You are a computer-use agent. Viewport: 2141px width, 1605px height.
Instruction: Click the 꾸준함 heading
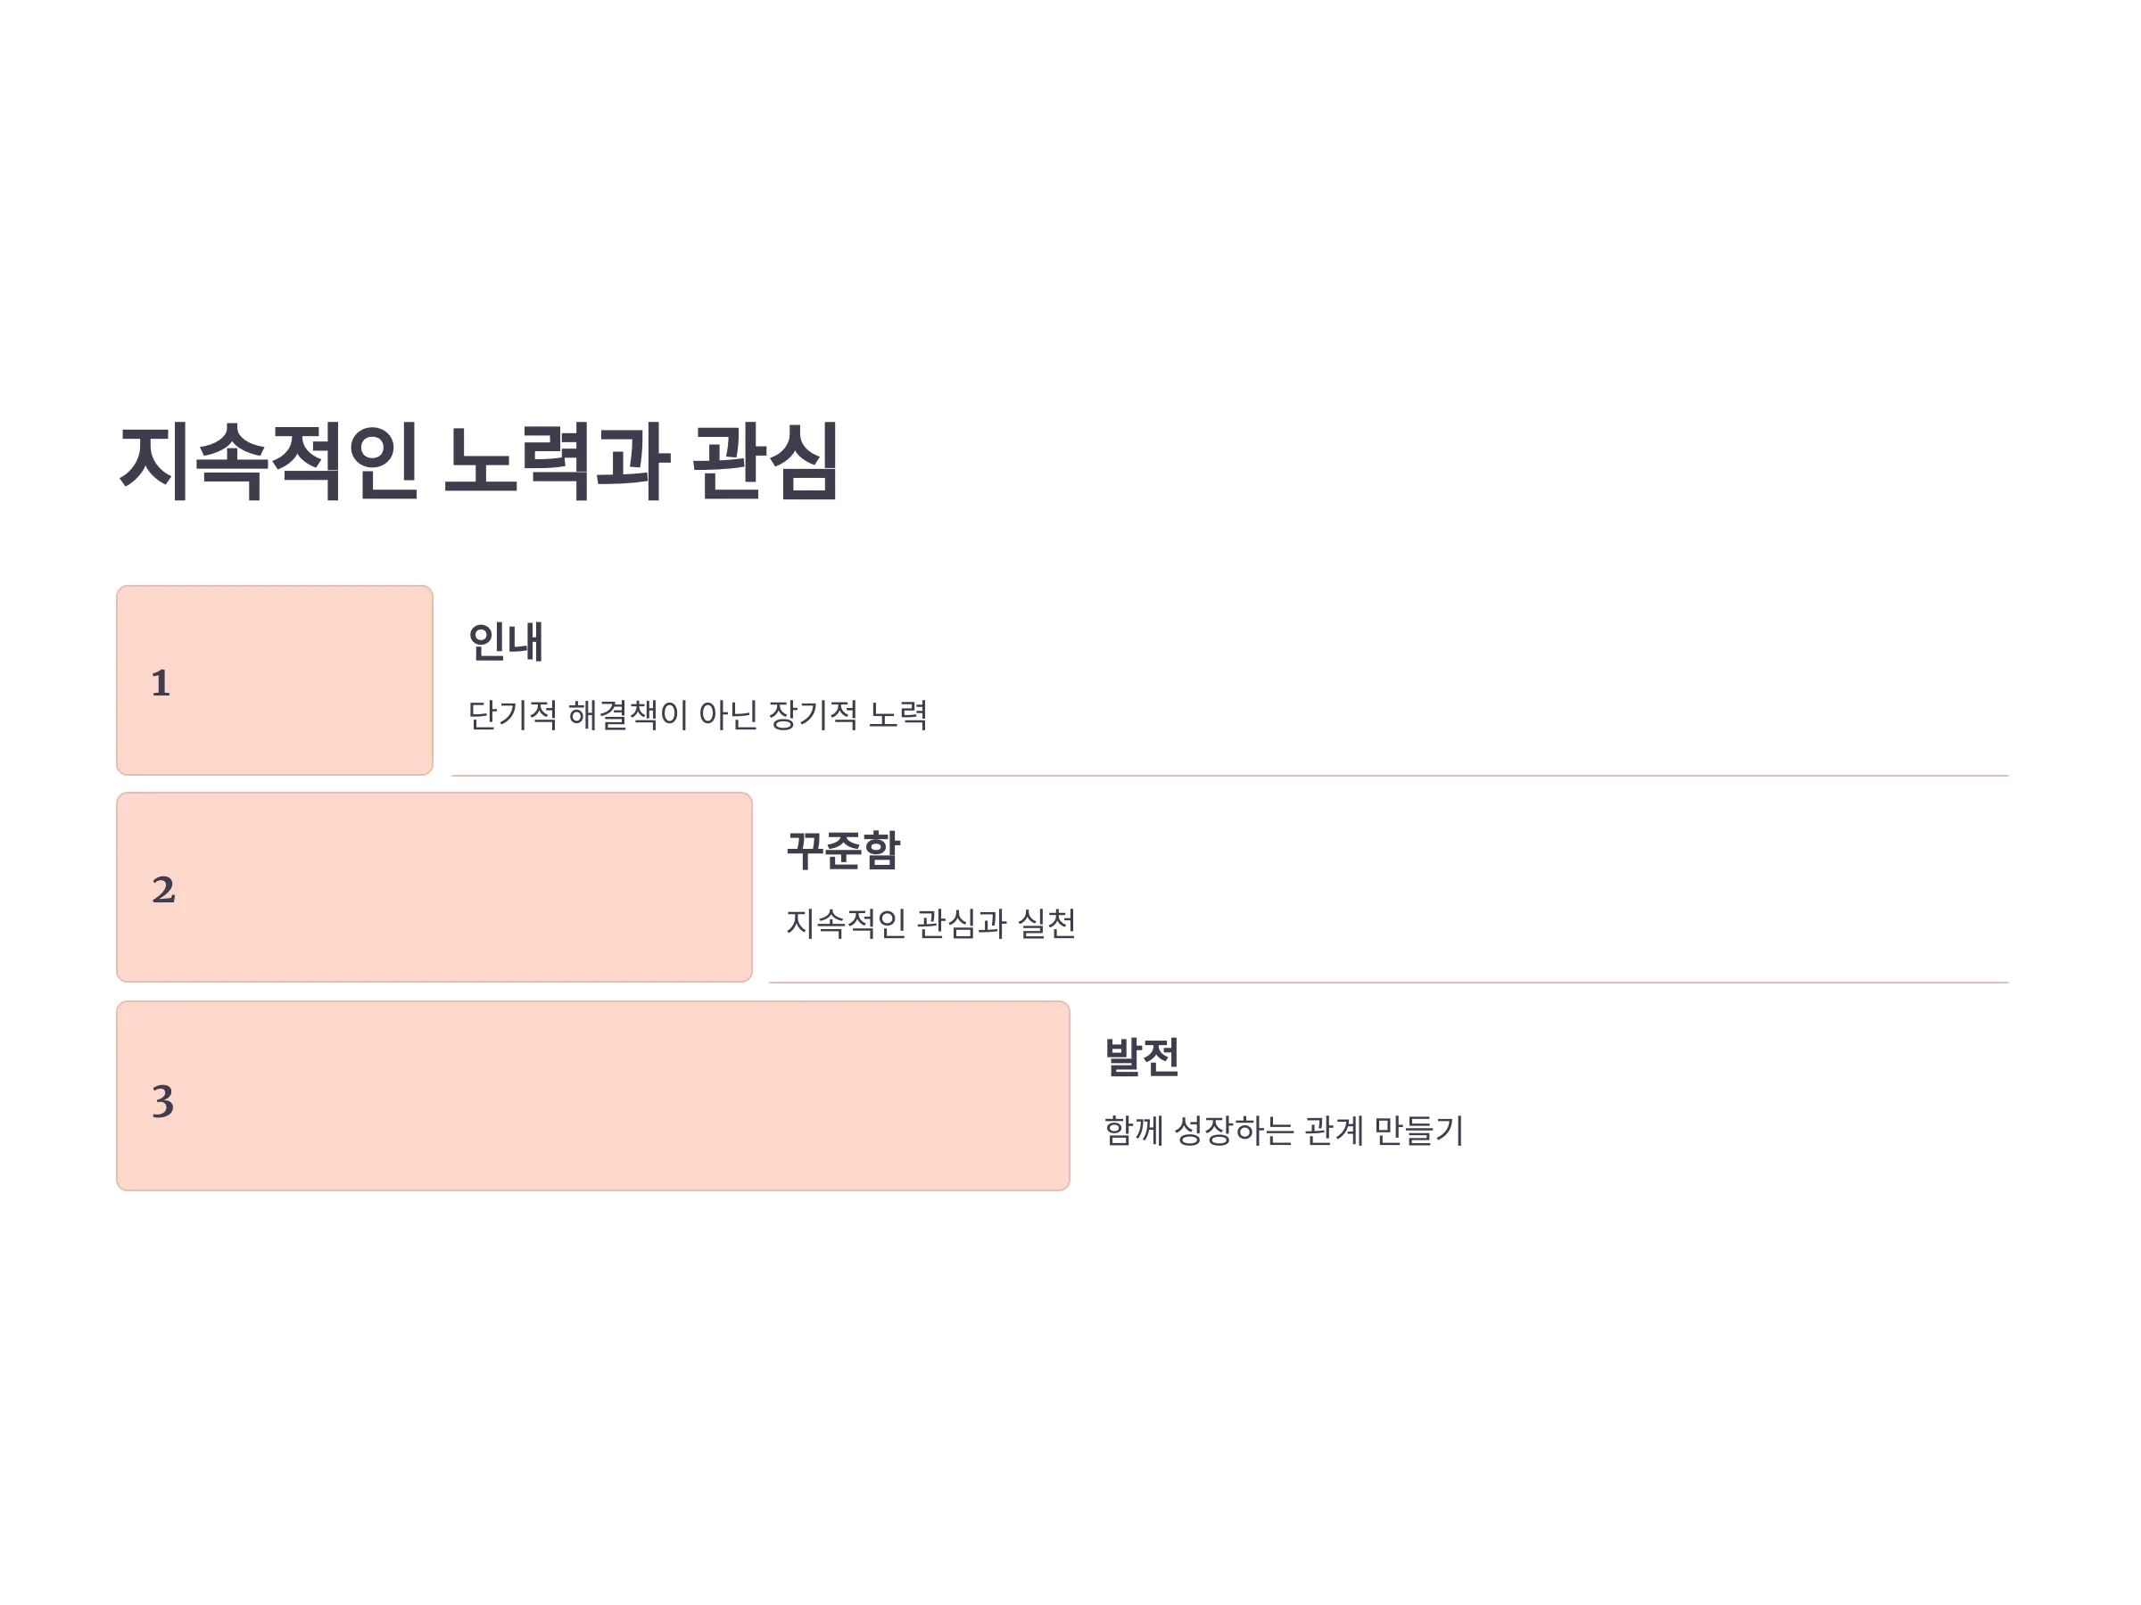coord(843,850)
